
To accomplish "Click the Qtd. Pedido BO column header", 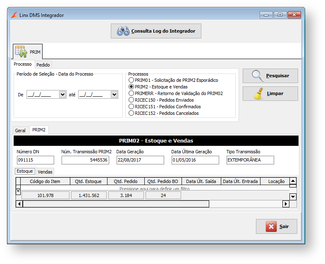I will [163, 181].
